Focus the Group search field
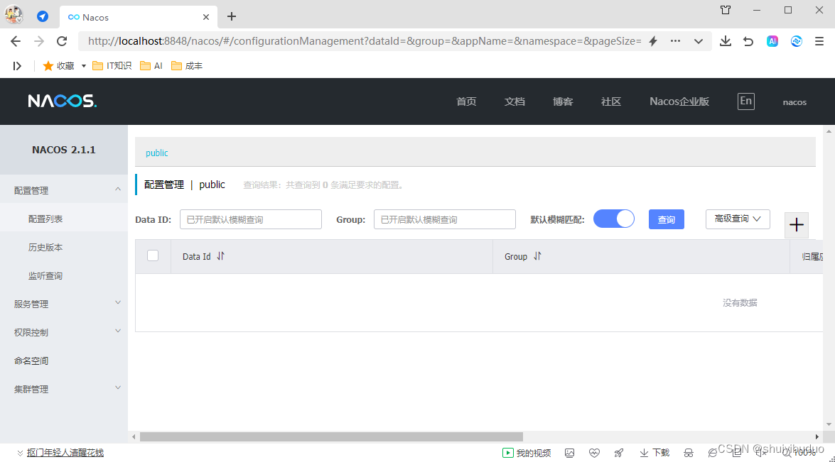Viewport: 835px width, 462px height. point(445,219)
